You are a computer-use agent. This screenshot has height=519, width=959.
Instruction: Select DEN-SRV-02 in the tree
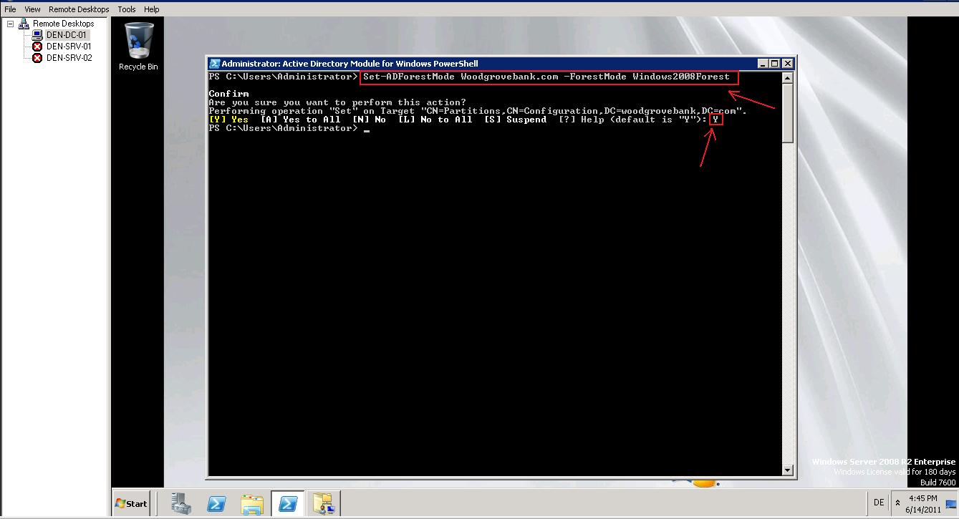click(69, 58)
